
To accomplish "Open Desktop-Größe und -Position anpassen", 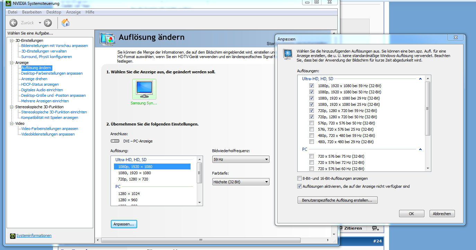I will click(x=53, y=95).
